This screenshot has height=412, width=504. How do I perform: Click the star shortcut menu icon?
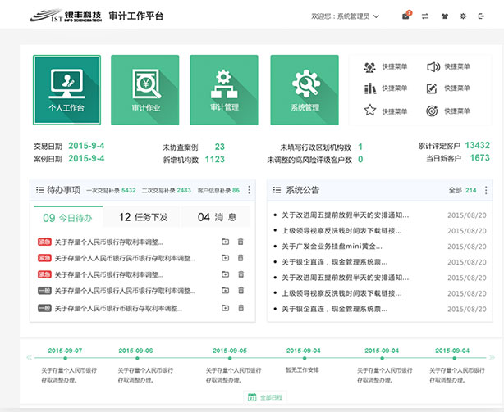pos(370,111)
